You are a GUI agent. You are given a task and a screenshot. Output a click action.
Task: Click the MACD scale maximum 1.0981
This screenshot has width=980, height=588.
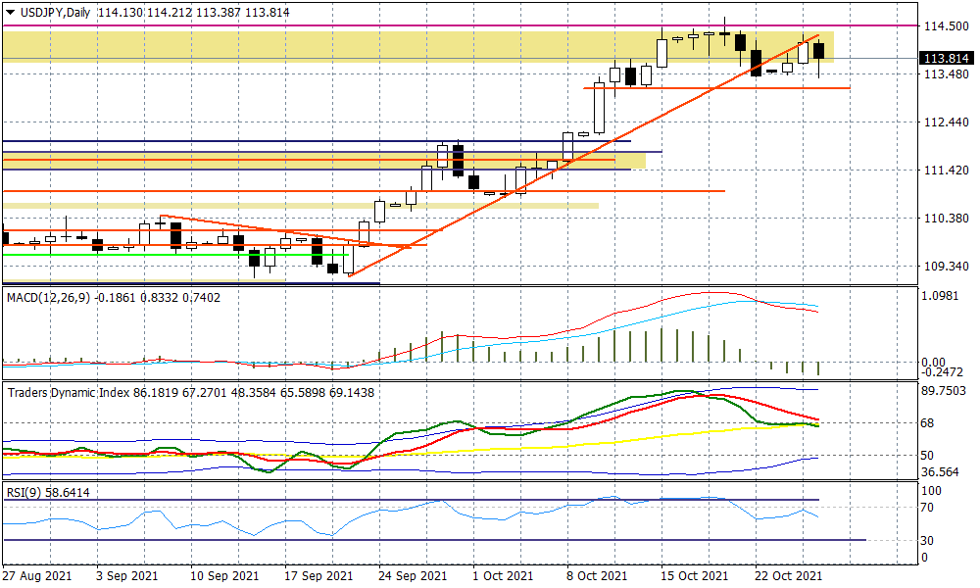click(x=940, y=296)
